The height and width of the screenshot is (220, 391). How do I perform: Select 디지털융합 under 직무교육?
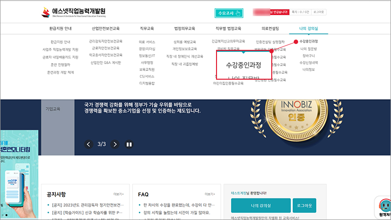coord(147,83)
